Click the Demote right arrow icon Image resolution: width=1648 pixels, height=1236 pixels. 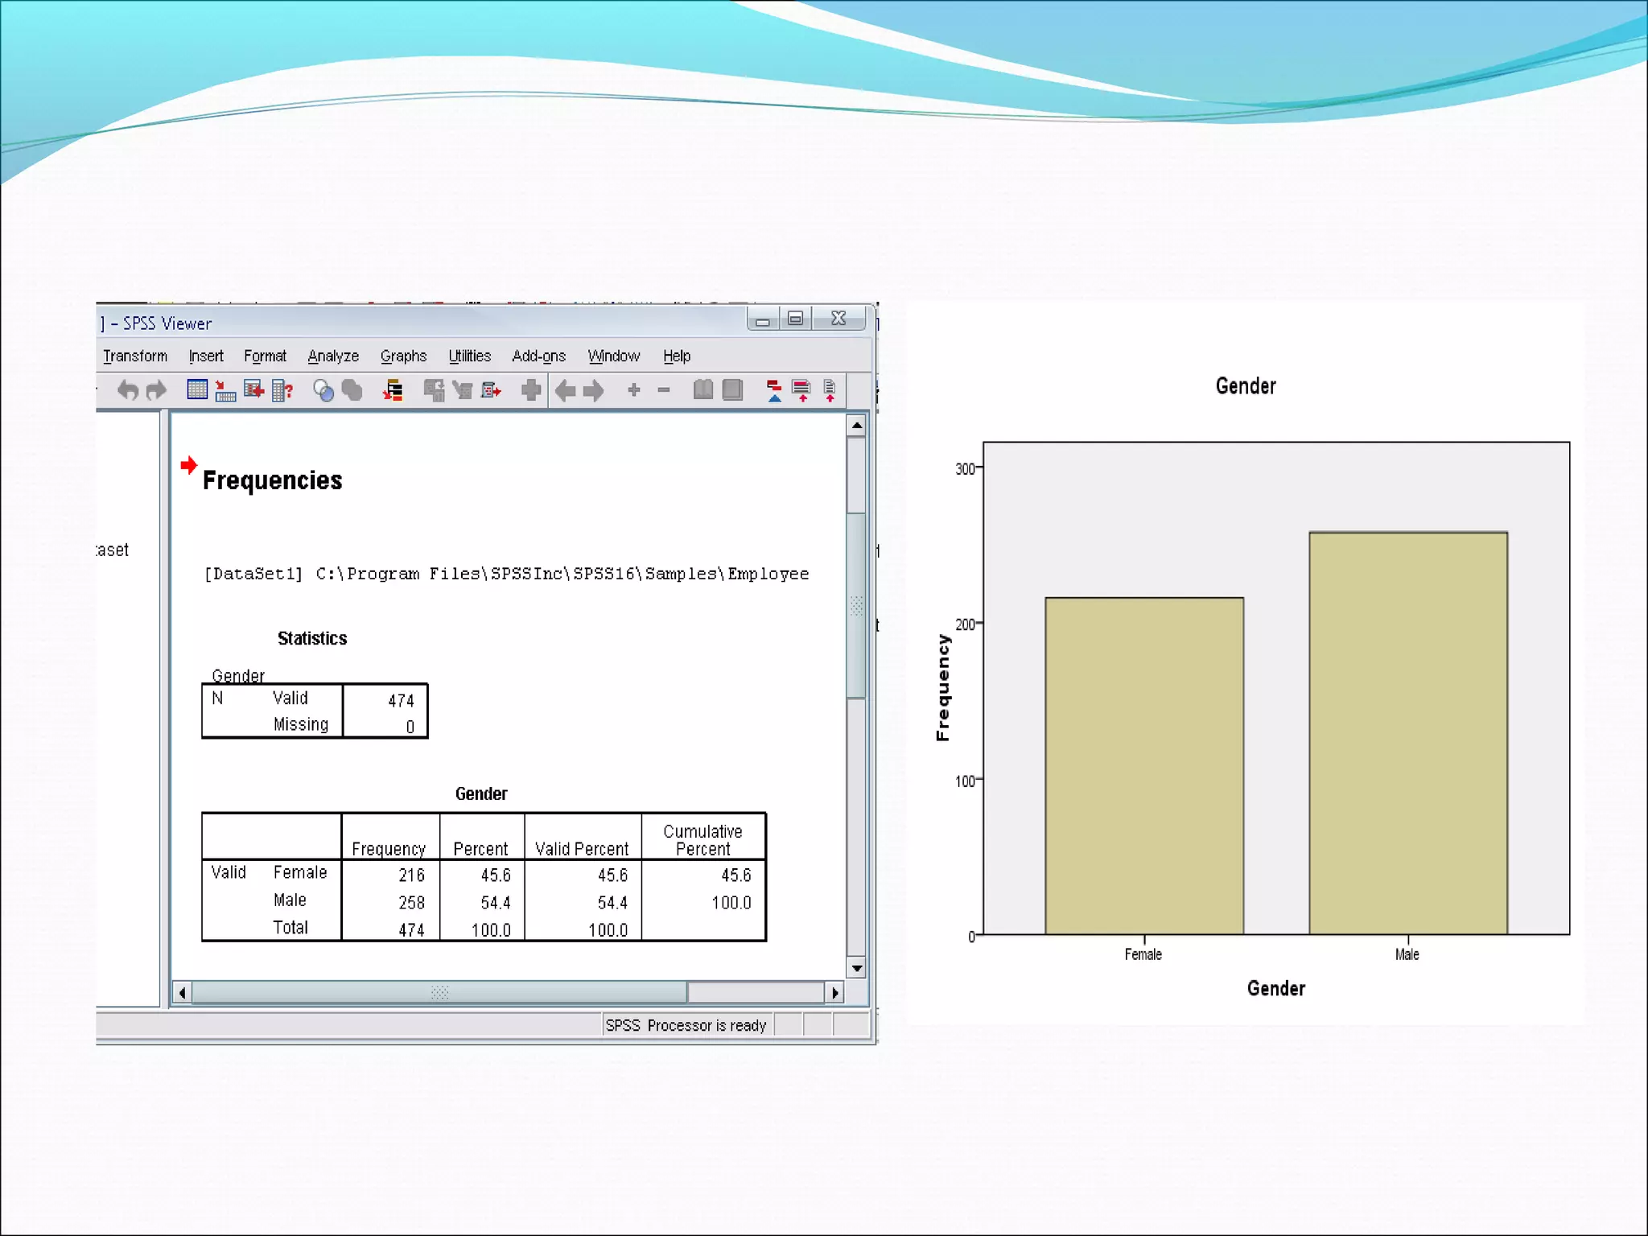(594, 391)
